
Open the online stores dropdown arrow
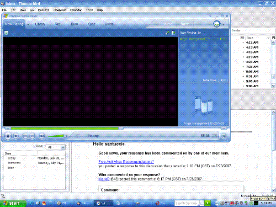point(224,24)
